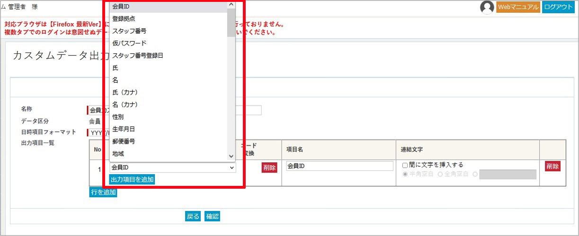The width and height of the screenshot is (579, 236).
Task: Click the No column header
Action: (98, 149)
